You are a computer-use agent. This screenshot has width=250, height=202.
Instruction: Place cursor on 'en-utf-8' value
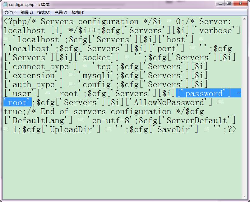tap(113, 120)
